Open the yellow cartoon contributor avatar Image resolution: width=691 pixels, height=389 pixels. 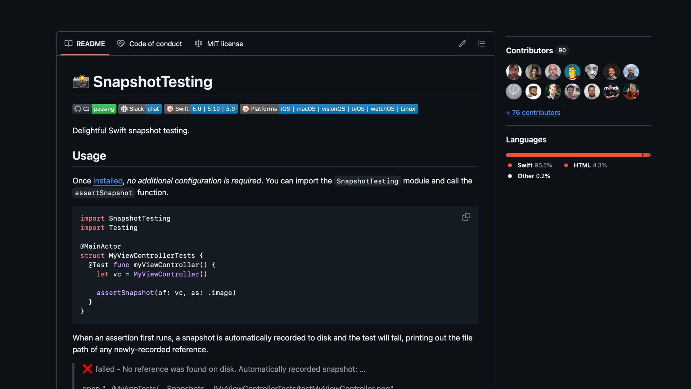(572, 72)
